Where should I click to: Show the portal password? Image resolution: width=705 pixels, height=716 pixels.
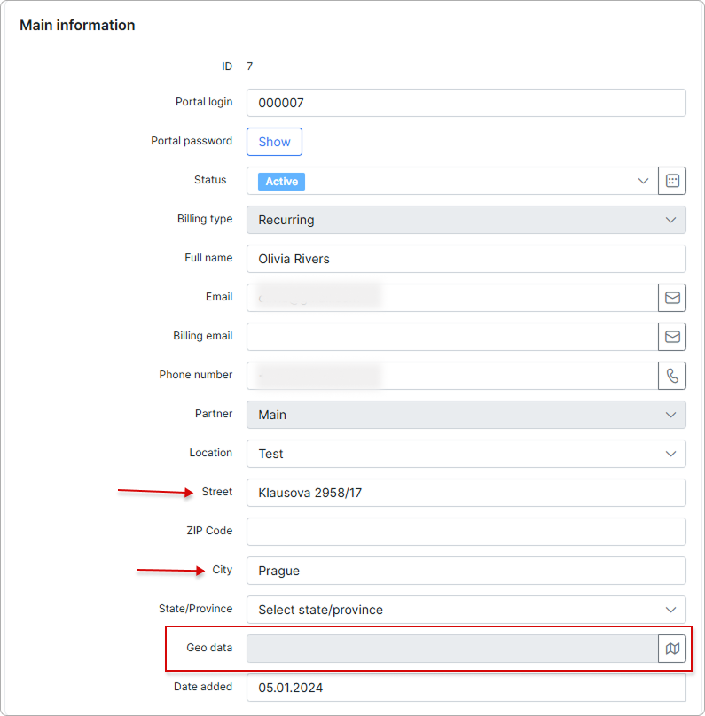pyautogui.click(x=274, y=142)
